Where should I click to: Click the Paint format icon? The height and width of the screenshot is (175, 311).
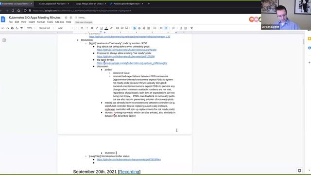click(x=21, y=28)
